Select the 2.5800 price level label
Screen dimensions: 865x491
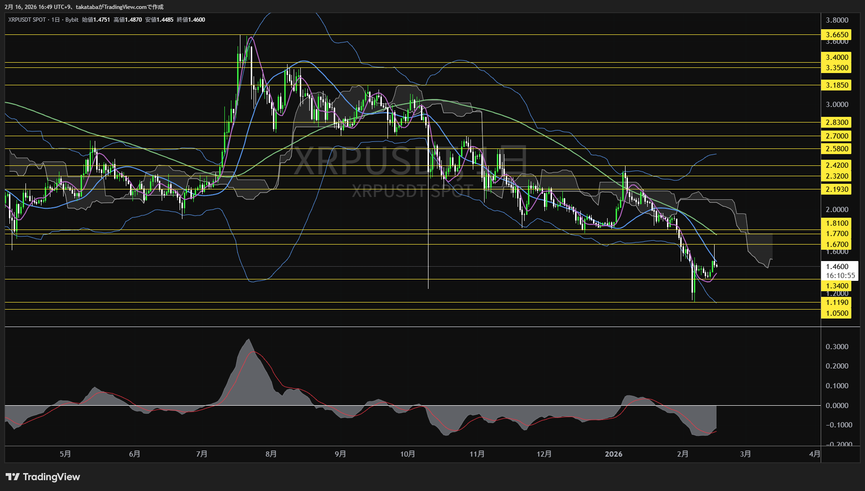pos(837,149)
